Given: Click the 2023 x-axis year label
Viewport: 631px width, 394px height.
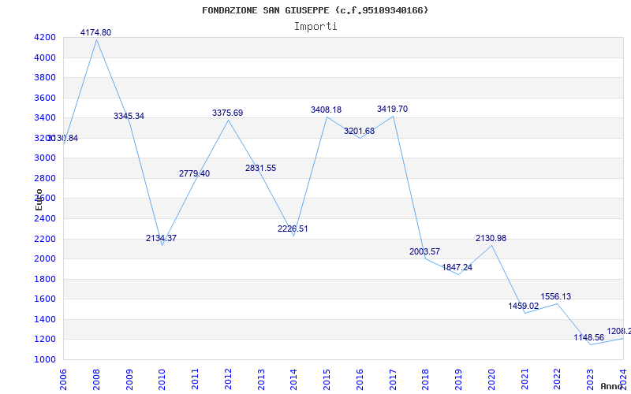Looking at the screenshot, I should click(x=590, y=379).
